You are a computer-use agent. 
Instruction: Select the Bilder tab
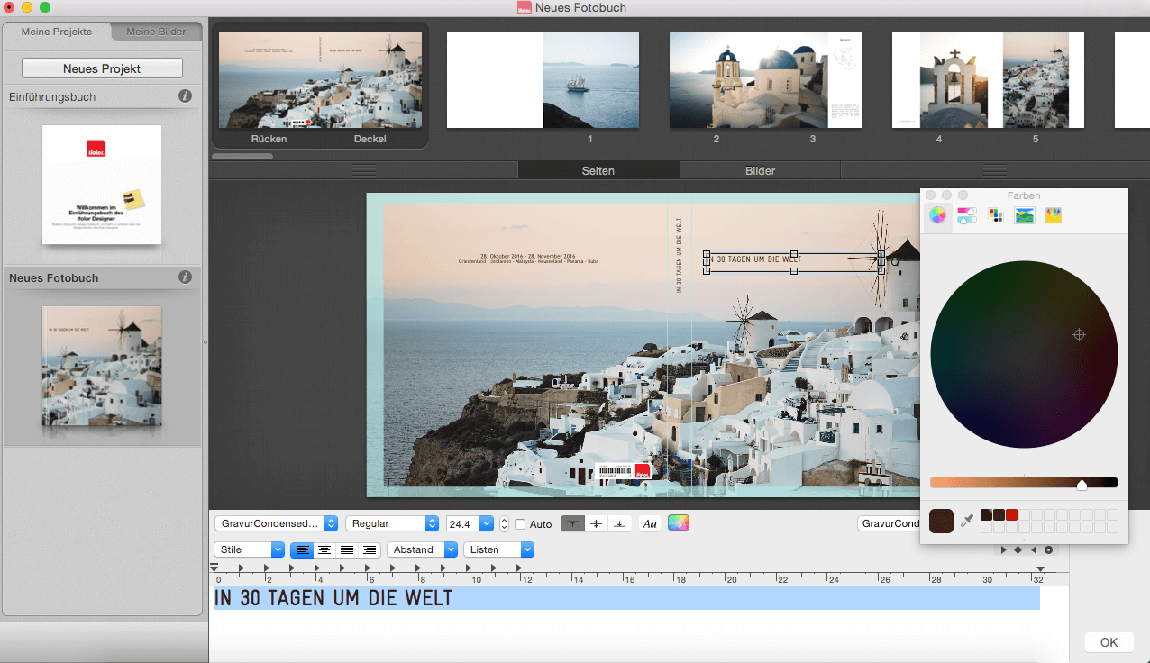(x=760, y=170)
